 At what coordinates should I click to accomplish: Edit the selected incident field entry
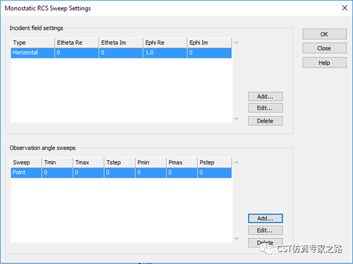[x=266, y=108]
